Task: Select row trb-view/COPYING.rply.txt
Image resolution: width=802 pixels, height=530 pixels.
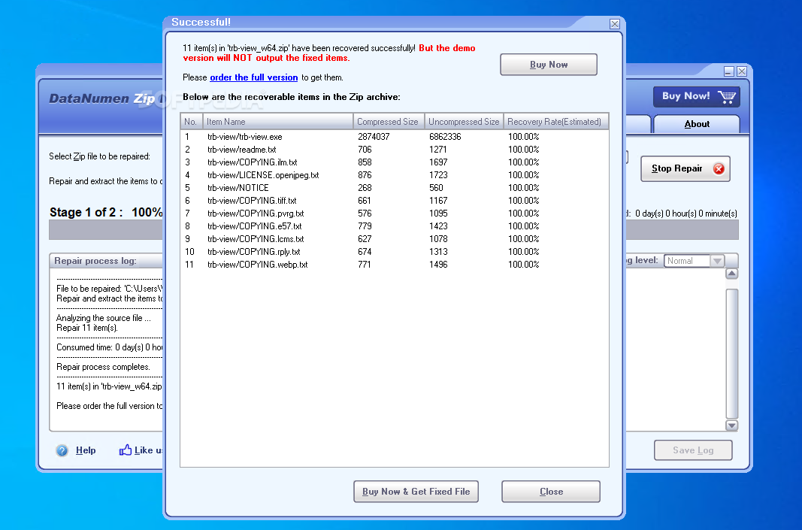Action: tap(395, 252)
